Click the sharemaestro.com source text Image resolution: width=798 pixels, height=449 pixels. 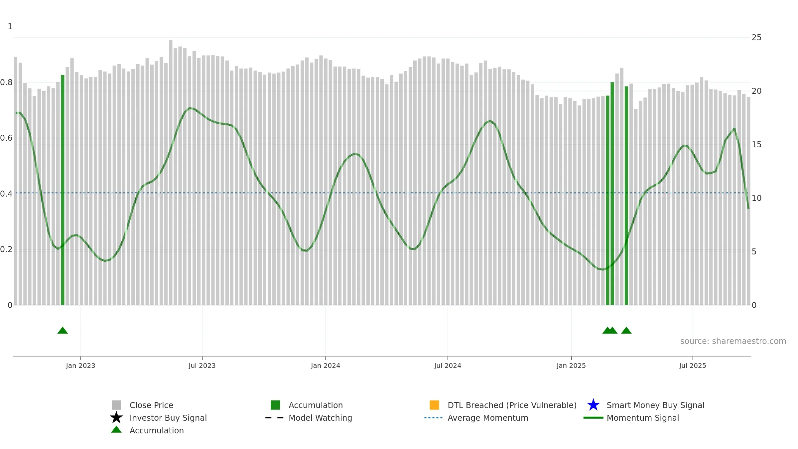point(733,341)
